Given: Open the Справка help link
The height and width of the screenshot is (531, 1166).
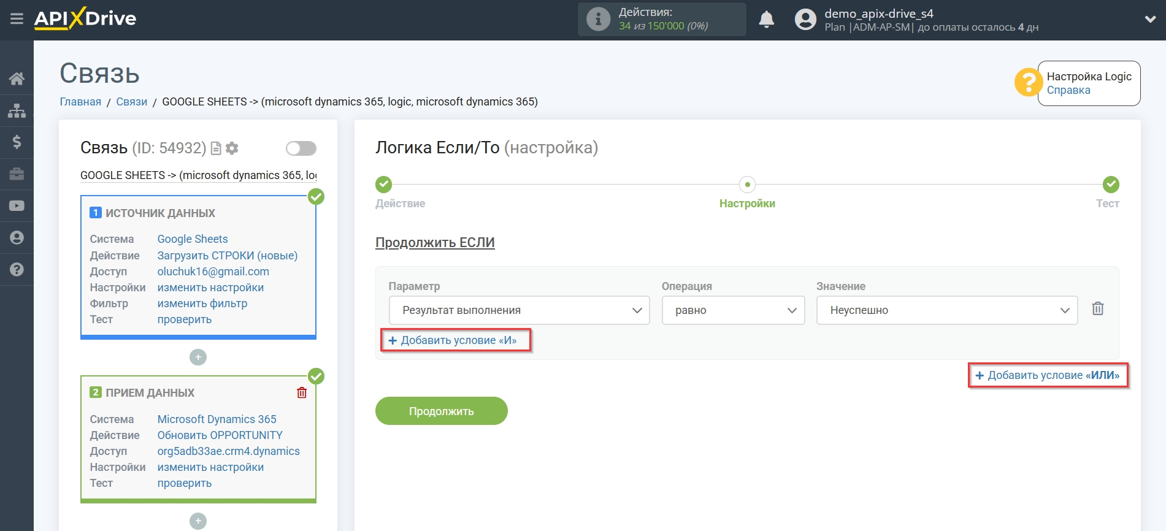Looking at the screenshot, I should tap(1068, 90).
